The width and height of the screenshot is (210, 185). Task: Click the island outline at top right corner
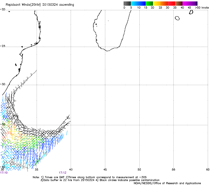pyautogui.click(x=191, y=12)
